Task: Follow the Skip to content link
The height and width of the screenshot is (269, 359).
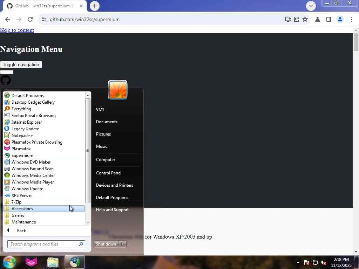Action: 17,30
